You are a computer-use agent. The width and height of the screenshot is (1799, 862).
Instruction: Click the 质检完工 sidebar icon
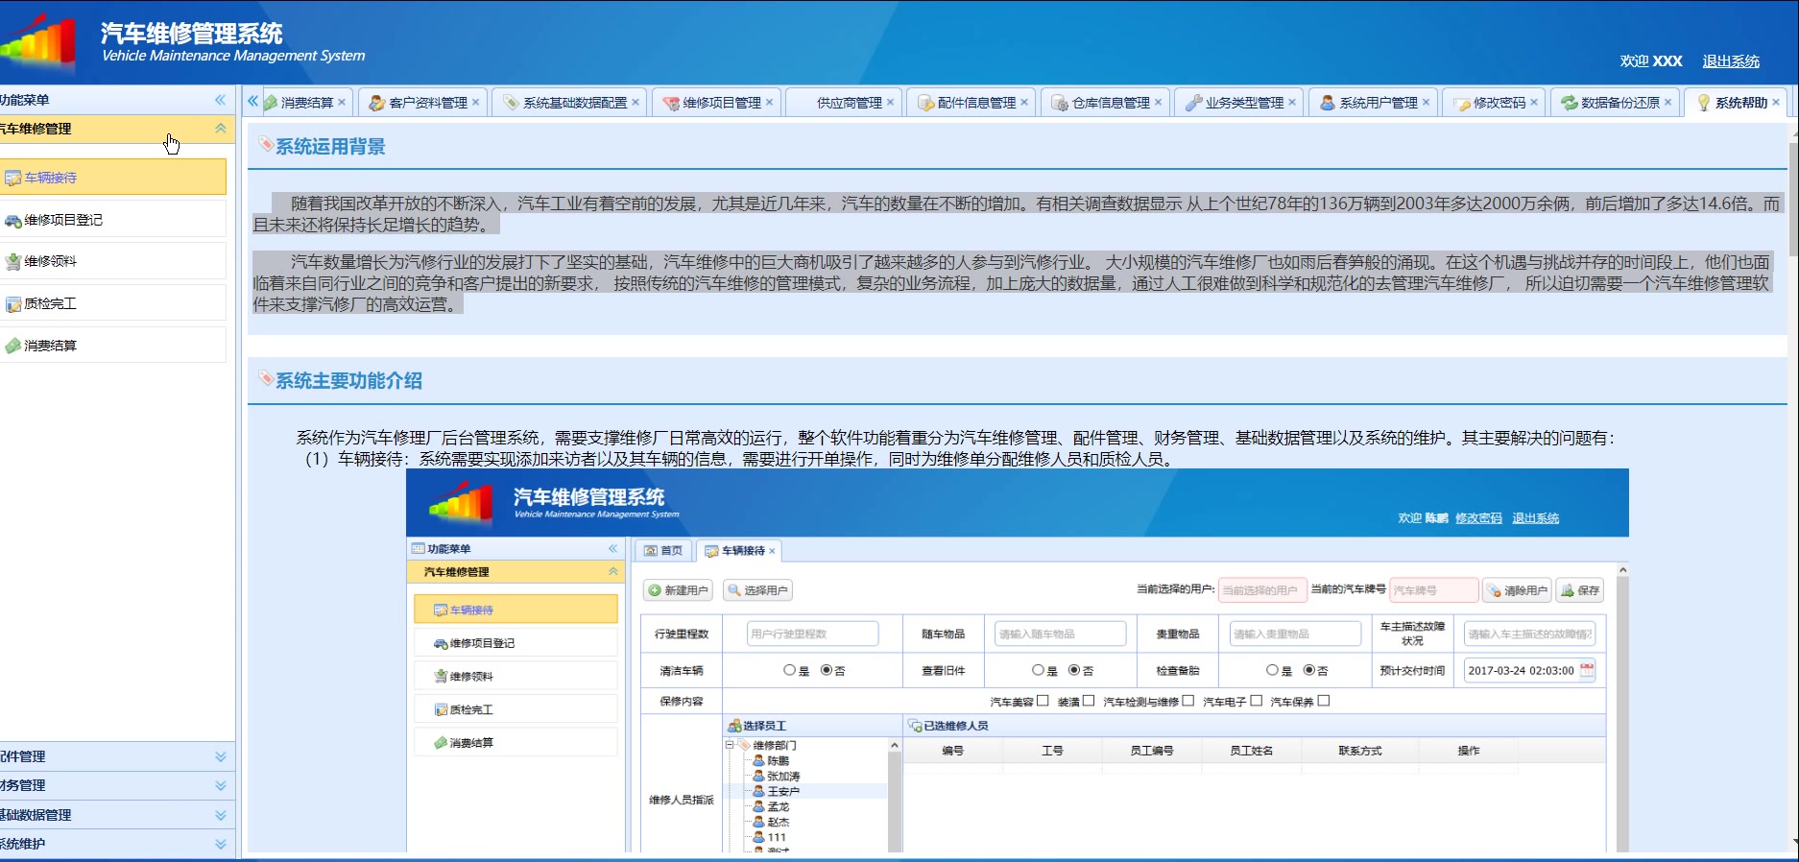coord(12,304)
